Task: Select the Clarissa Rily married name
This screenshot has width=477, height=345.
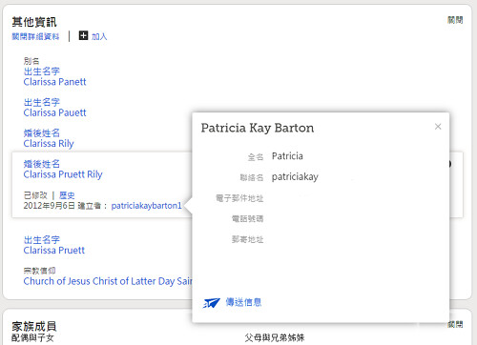Action: point(49,144)
